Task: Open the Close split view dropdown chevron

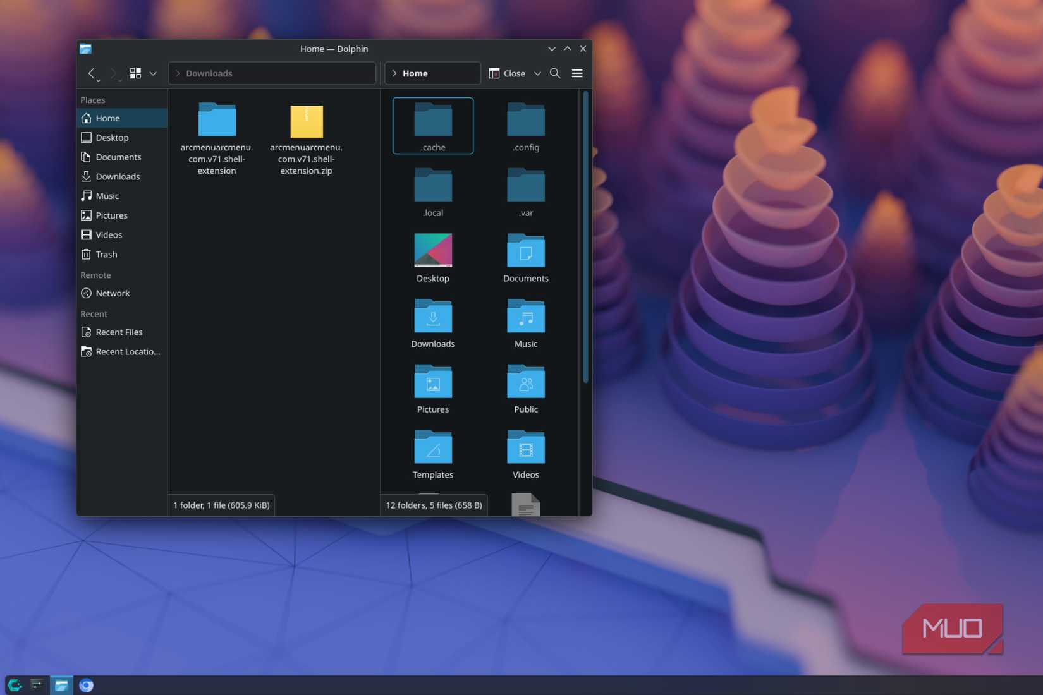Action: click(537, 73)
